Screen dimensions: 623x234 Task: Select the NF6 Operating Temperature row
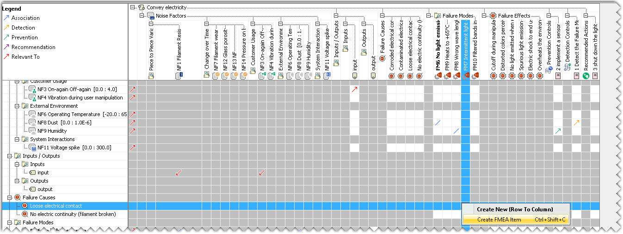click(65, 114)
